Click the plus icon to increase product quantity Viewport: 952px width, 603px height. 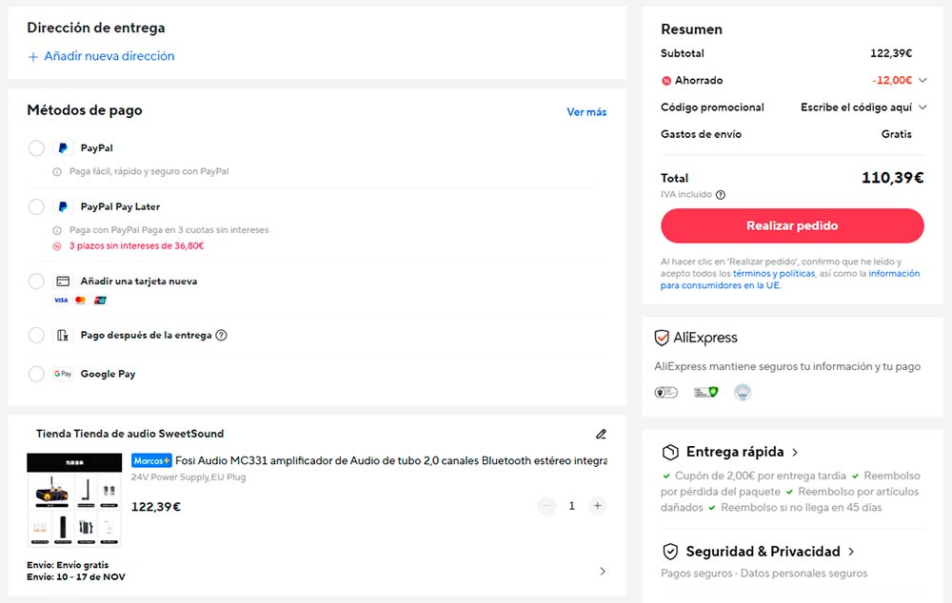[597, 506]
